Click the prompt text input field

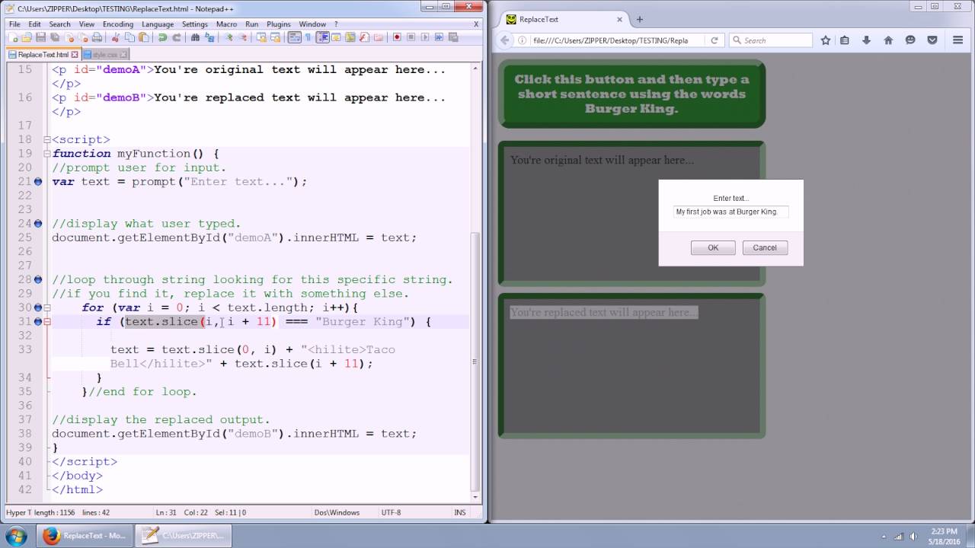coord(730,212)
